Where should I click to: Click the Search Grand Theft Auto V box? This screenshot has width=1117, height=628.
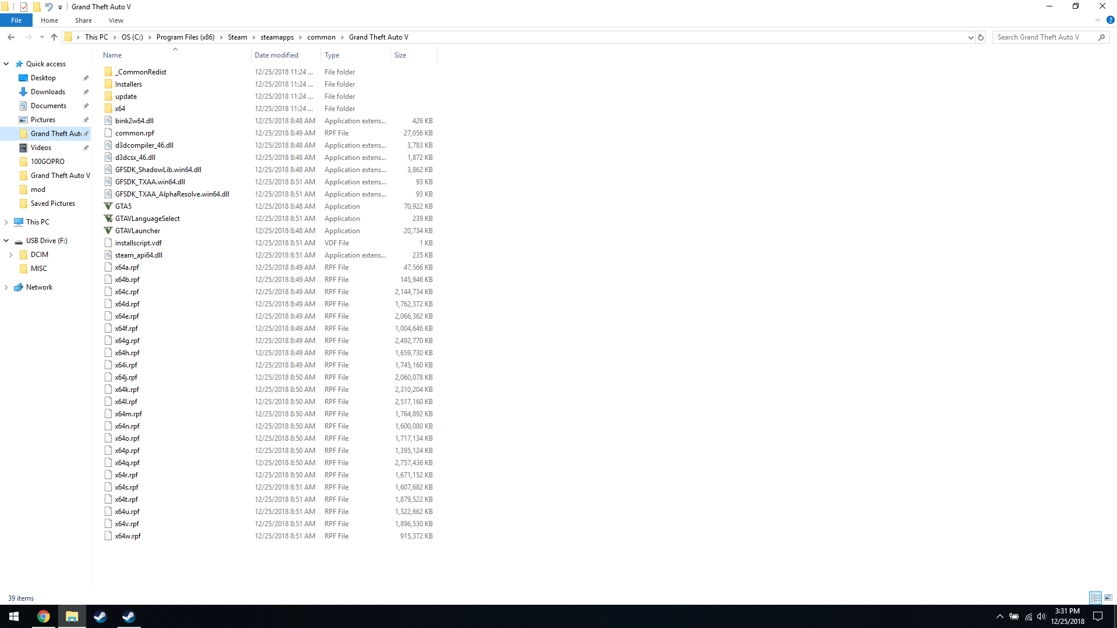point(1044,37)
